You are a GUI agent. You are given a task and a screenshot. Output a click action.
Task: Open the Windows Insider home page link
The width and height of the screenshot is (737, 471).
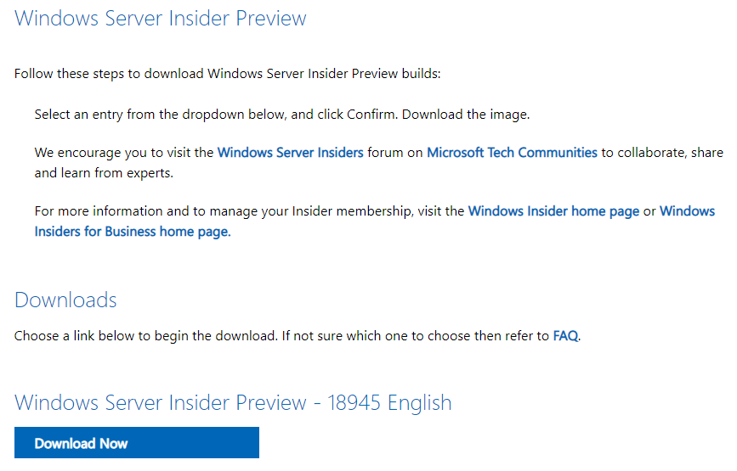tap(553, 211)
